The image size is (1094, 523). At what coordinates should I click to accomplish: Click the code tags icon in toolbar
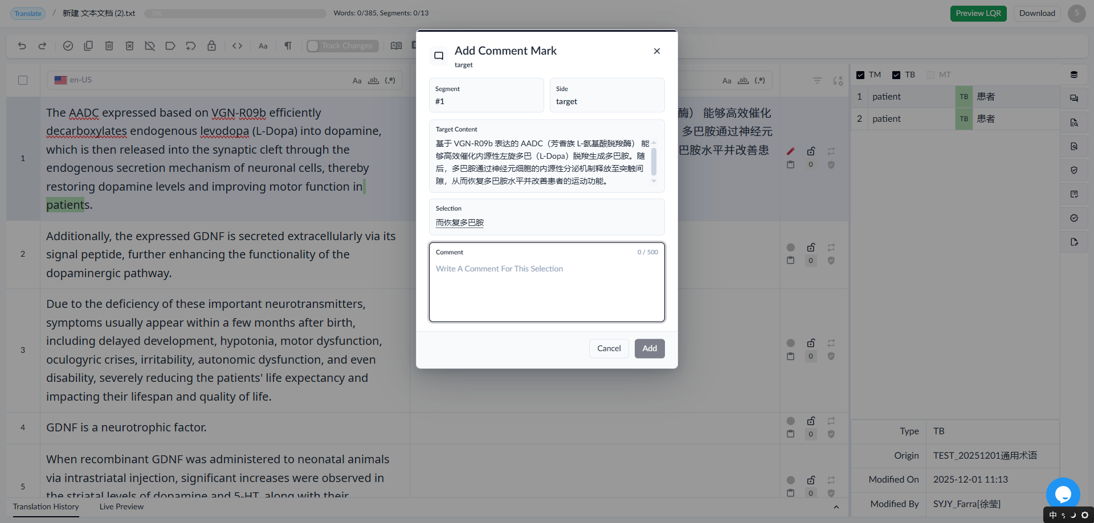click(x=238, y=46)
